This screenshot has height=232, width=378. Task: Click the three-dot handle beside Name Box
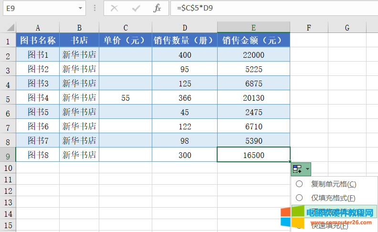click(x=94, y=8)
